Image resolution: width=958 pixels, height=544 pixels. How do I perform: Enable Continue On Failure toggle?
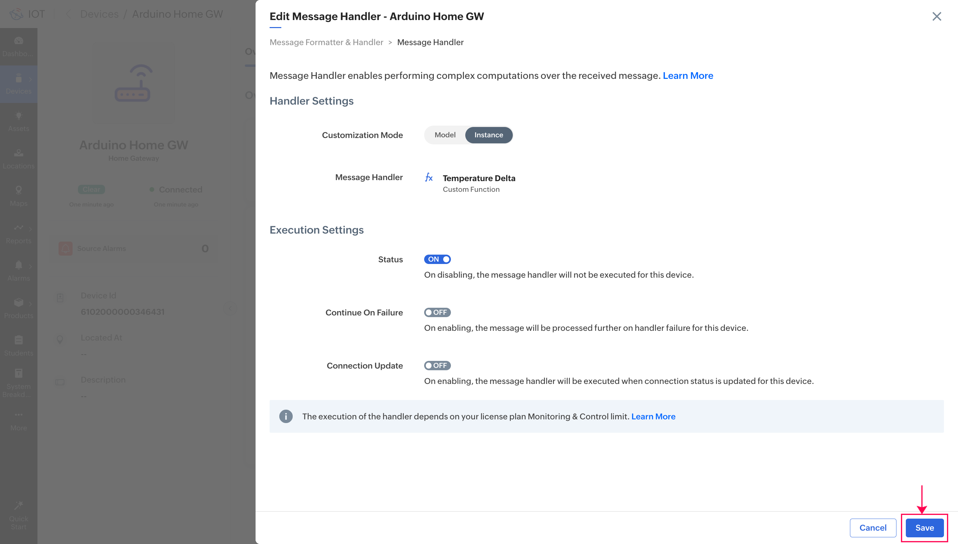pyautogui.click(x=437, y=312)
